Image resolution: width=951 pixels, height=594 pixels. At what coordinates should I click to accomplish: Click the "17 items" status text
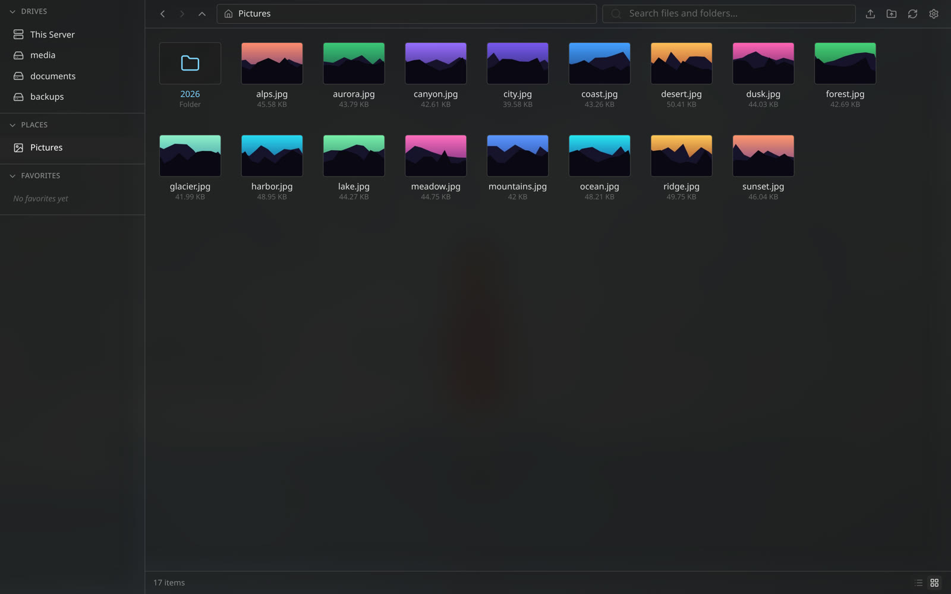click(169, 583)
